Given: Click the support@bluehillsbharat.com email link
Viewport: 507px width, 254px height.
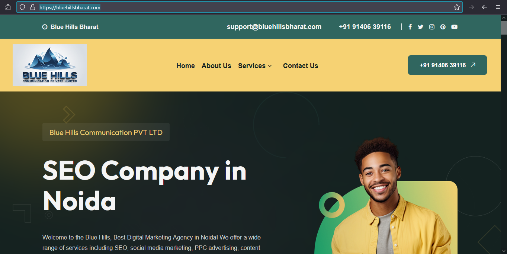Looking at the screenshot, I should 274,27.
